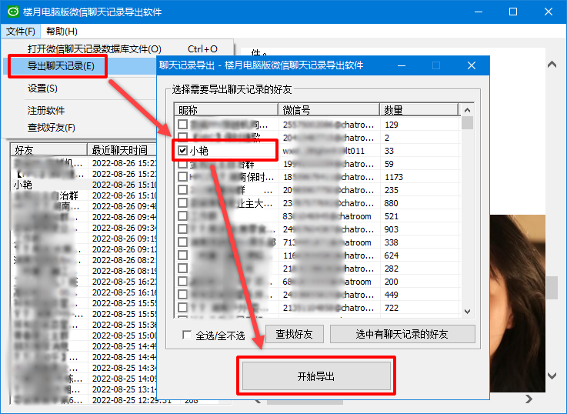567x414 pixels.
Task: Check the box on row with count 880
Action: click(182, 203)
